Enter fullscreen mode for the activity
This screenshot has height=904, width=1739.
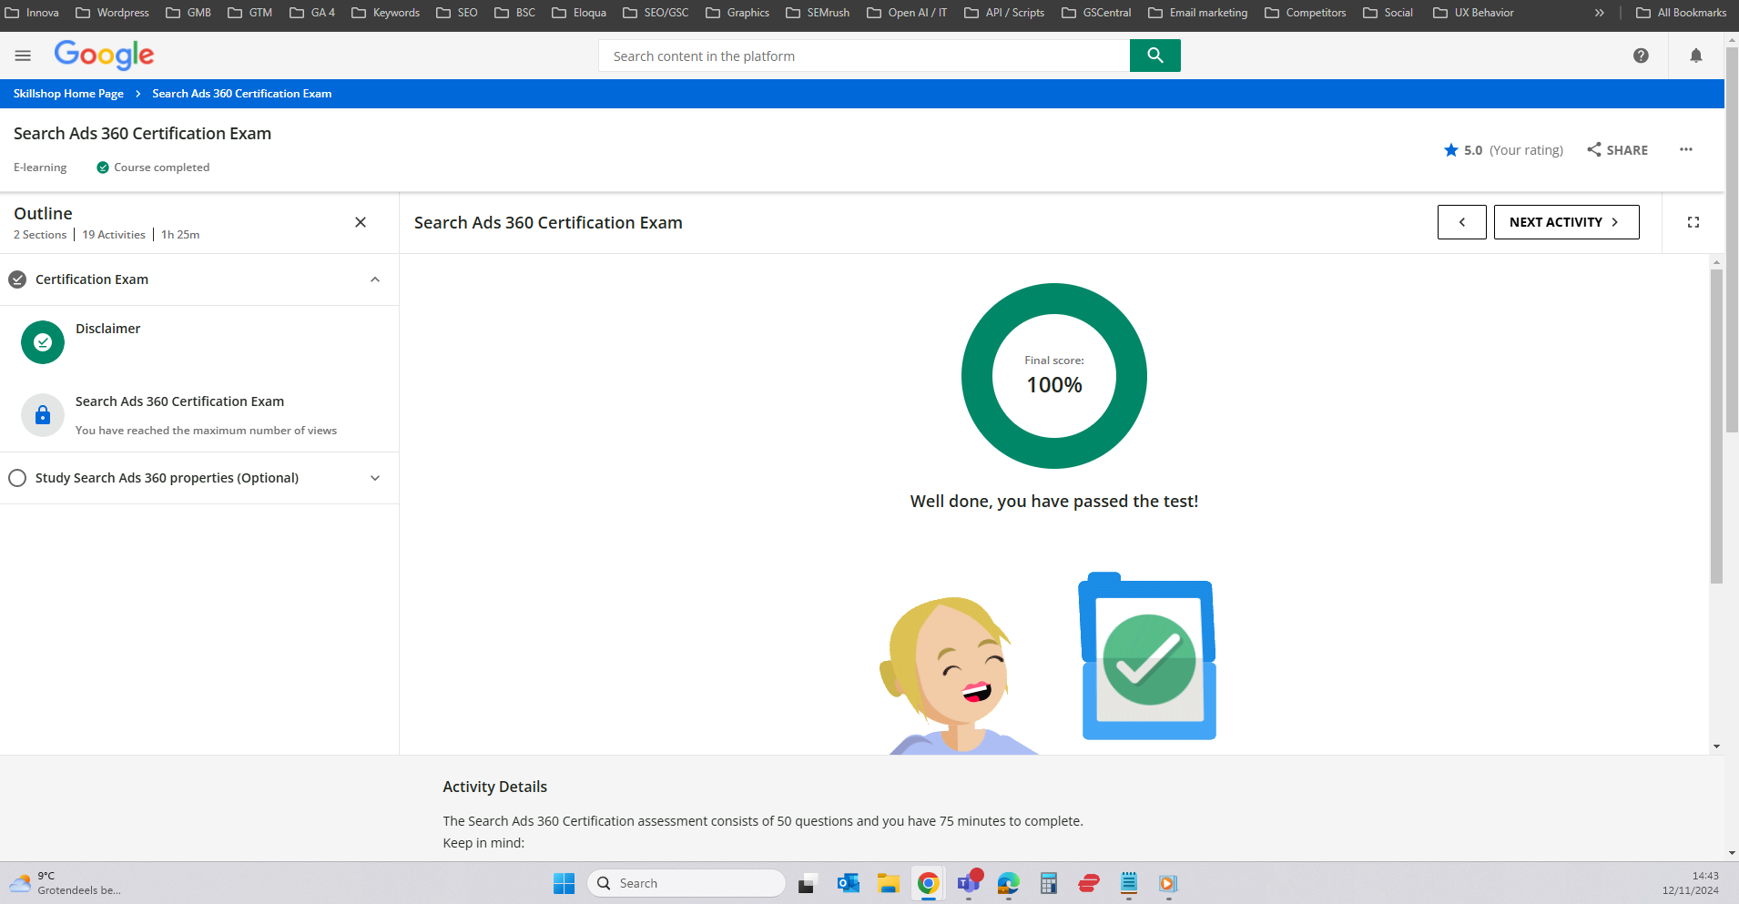(1693, 222)
